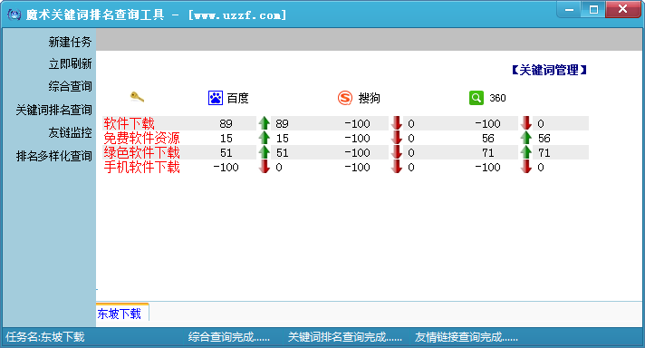Choose 关键词排名查询 in the sidebar
This screenshot has height=348, width=645.
coord(53,110)
